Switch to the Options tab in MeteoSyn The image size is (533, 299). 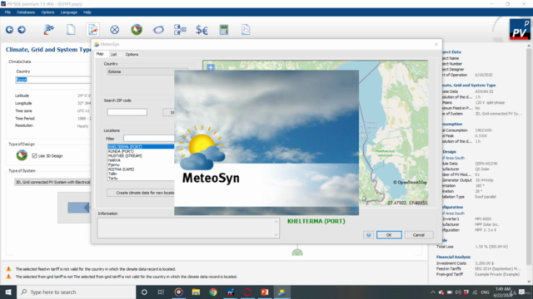132,54
